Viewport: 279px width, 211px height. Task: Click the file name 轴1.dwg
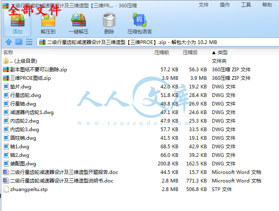(x=20, y=147)
